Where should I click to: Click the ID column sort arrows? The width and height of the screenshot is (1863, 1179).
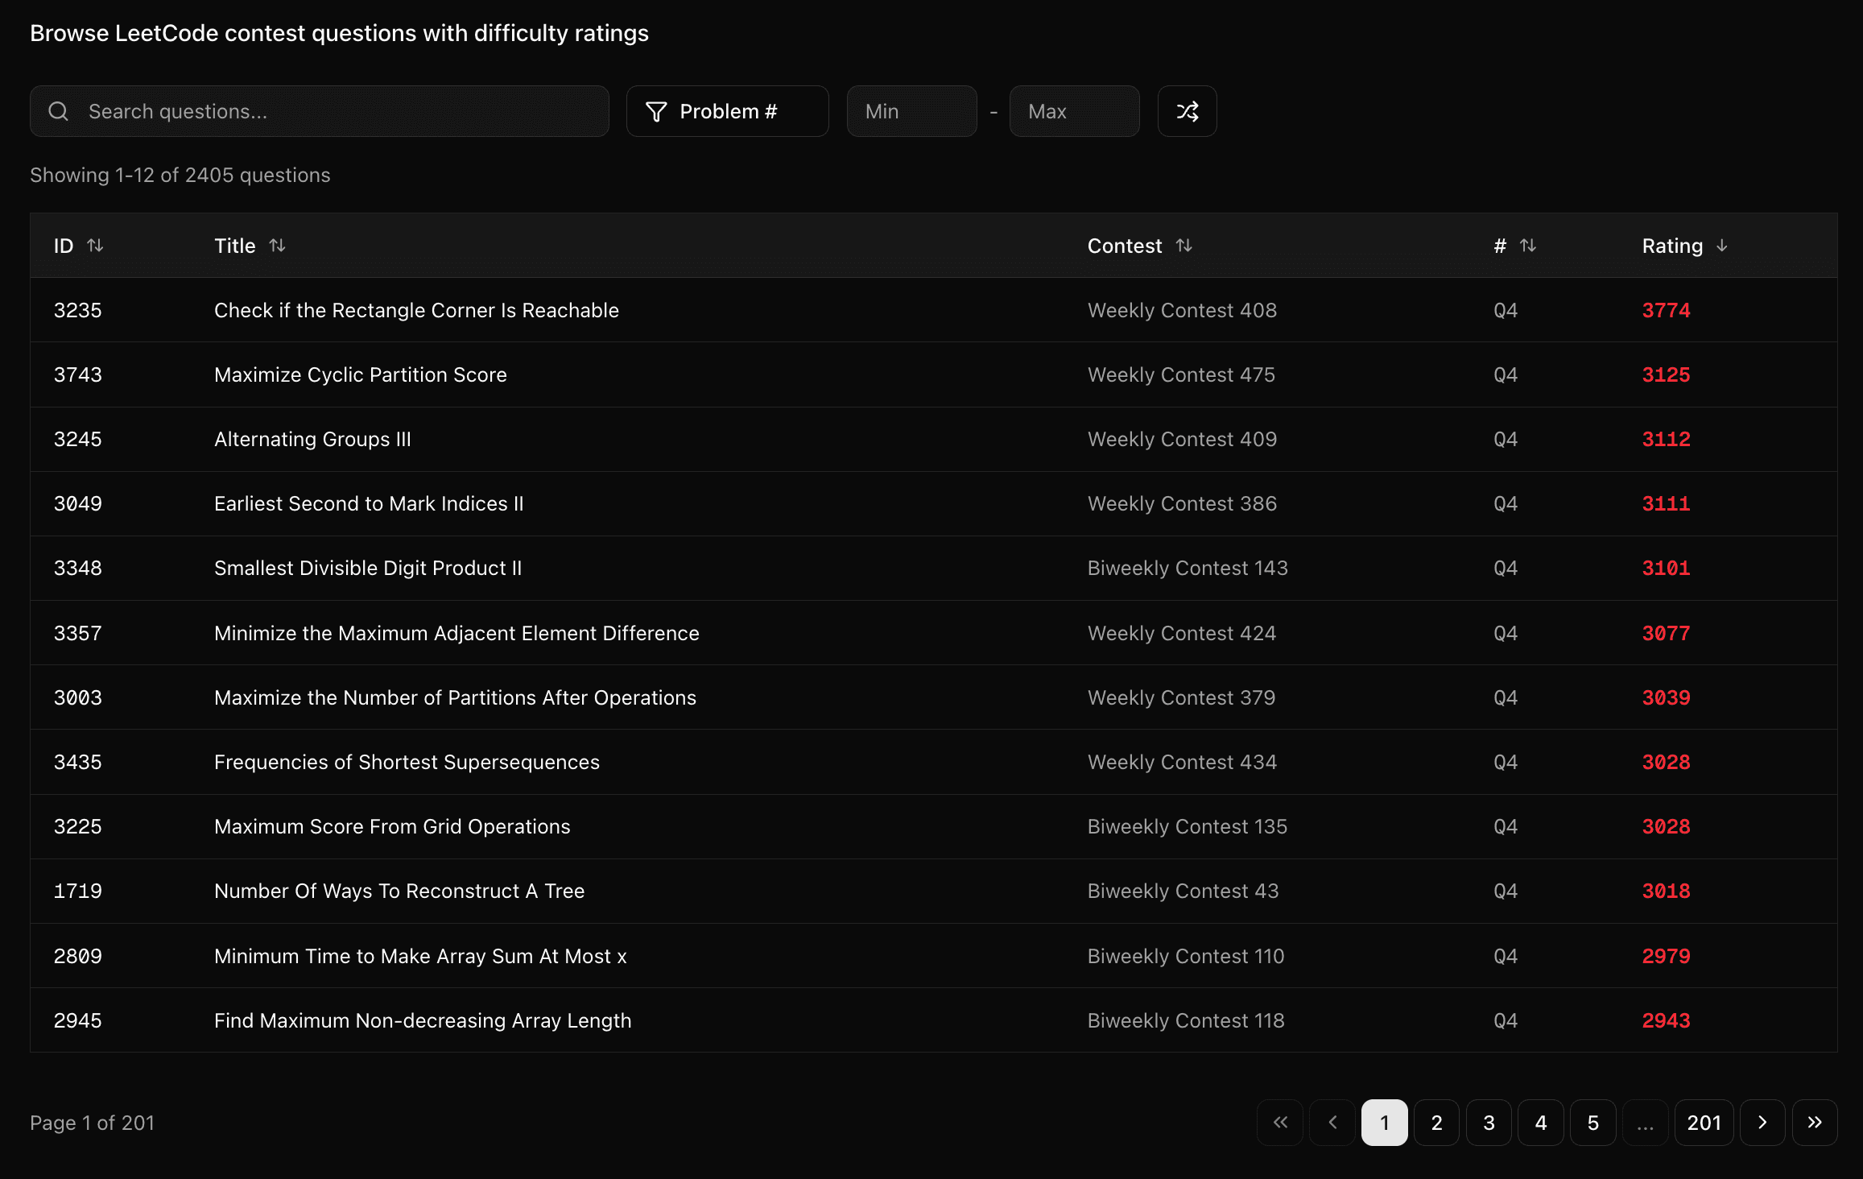coord(95,246)
